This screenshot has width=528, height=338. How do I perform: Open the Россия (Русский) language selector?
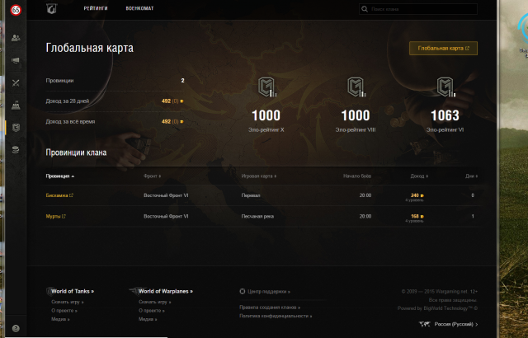pos(455,324)
